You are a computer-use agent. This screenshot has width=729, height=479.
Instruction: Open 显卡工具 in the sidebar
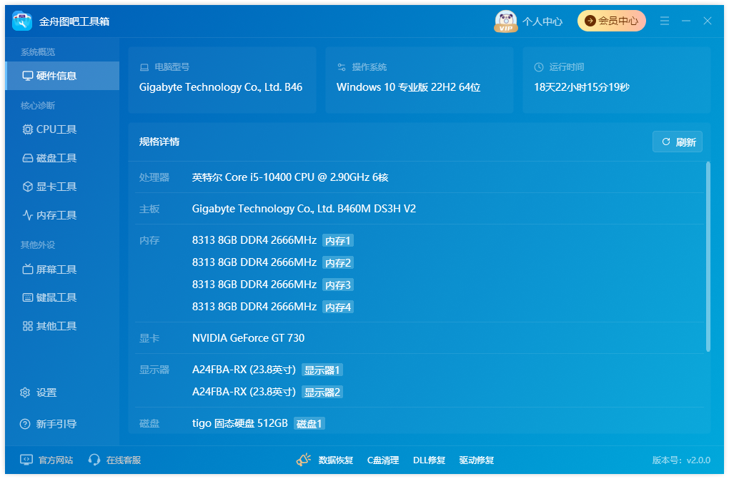[x=62, y=187]
